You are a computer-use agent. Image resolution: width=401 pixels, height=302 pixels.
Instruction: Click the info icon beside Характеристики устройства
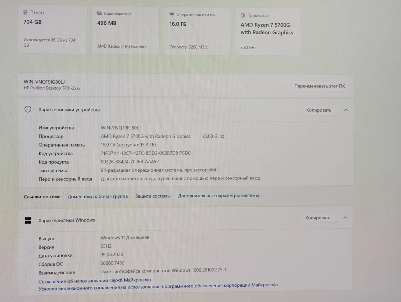click(28, 109)
